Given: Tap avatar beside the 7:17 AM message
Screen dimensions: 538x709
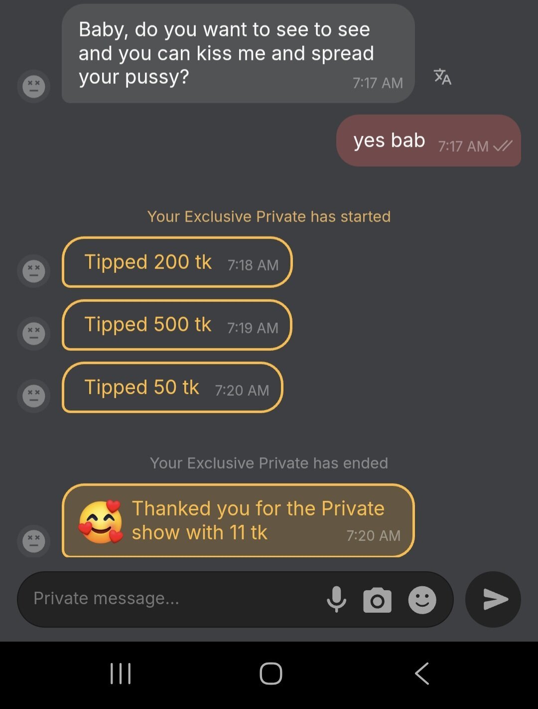Looking at the screenshot, I should point(33,86).
